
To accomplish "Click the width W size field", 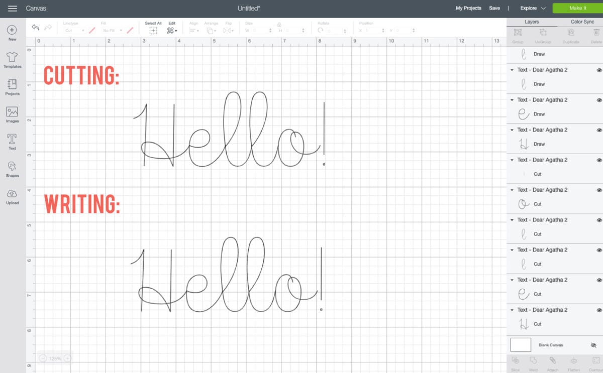I will 261,31.
